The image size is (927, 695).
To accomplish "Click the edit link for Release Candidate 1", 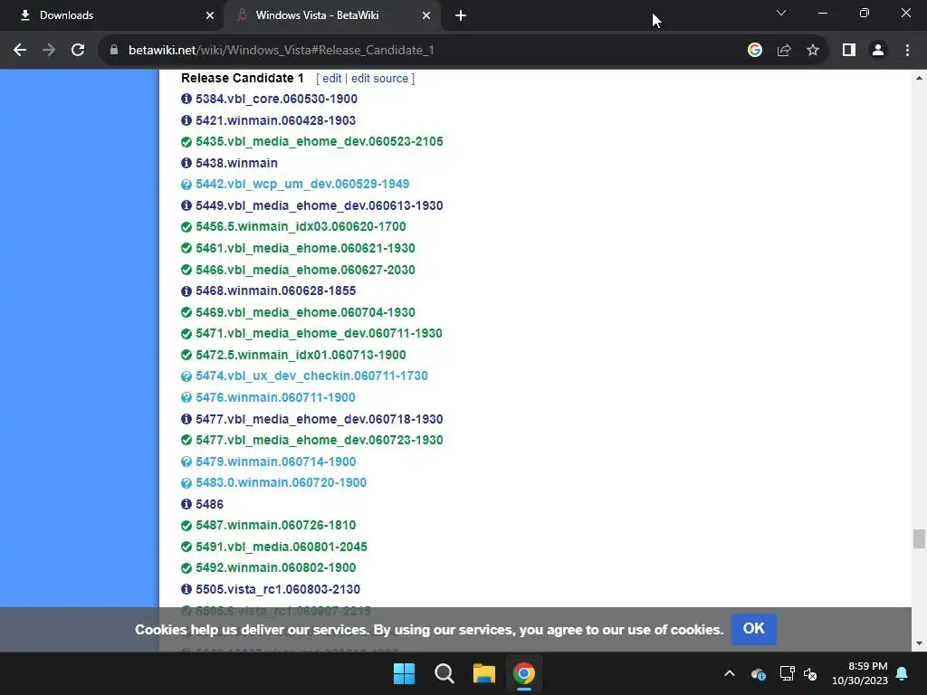I will tap(331, 79).
